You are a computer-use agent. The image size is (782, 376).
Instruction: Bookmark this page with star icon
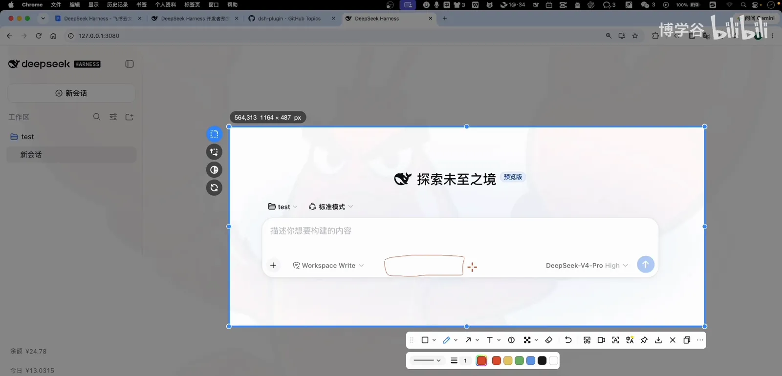(x=635, y=36)
